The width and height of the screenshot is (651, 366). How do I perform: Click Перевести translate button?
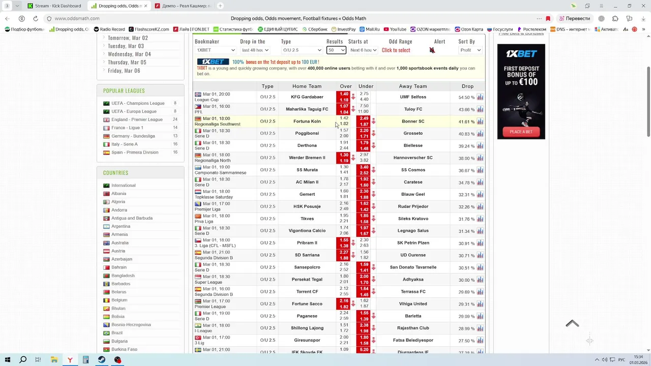pyautogui.click(x=575, y=19)
